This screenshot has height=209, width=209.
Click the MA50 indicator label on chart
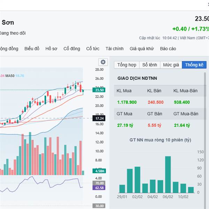tap(10, 76)
